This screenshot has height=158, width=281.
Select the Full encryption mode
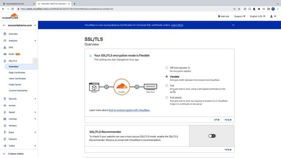167,86
